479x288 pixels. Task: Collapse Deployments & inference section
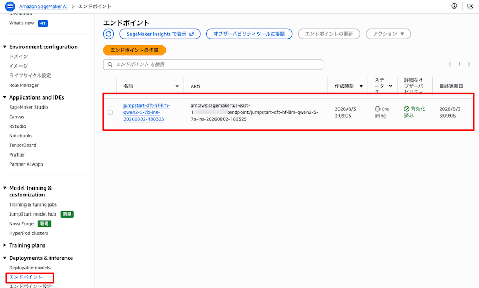point(5,258)
